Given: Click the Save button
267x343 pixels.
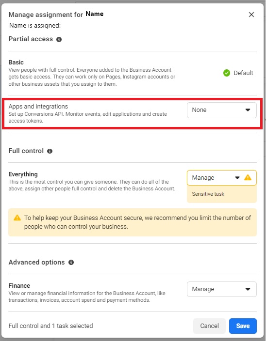Looking at the screenshot, I should [x=243, y=326].
